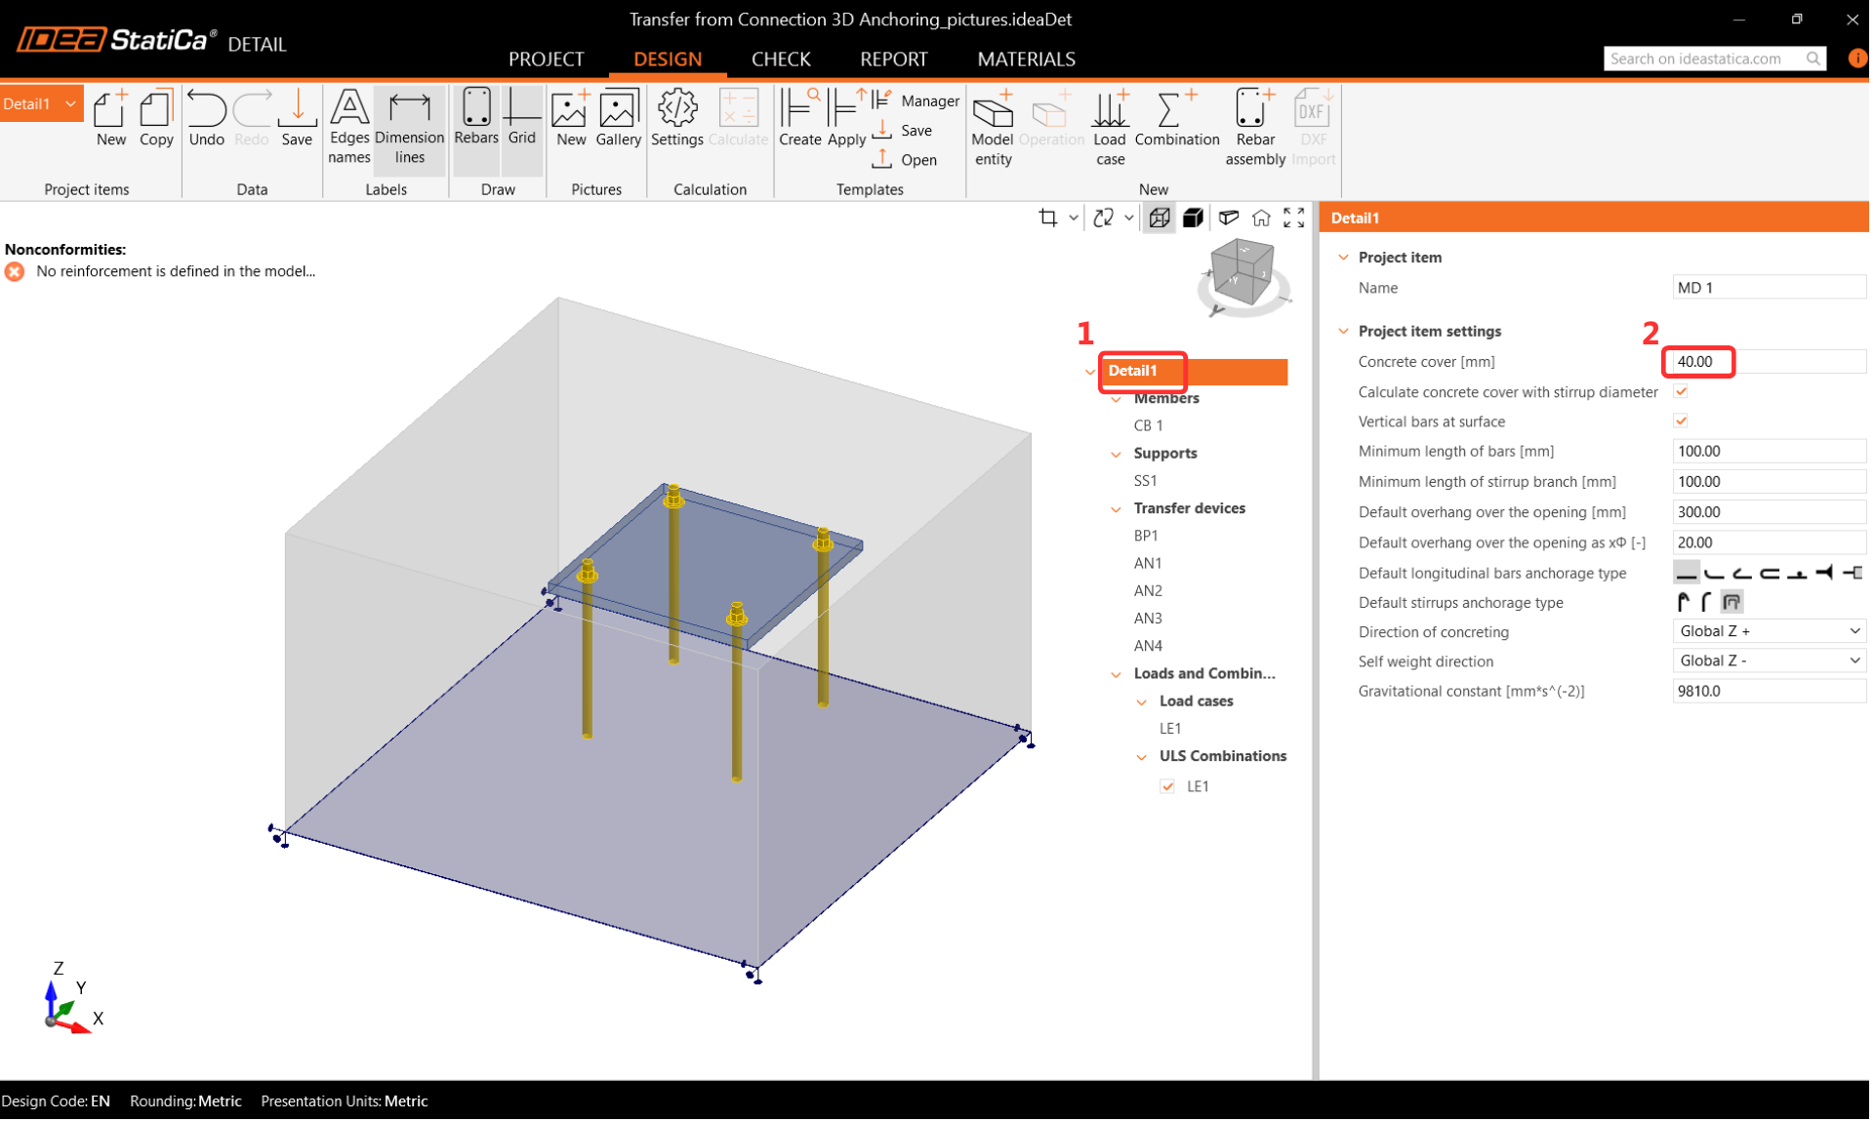This screenshot has height=1122, width=1874.
Task: Uncheck Vertical bars at surface
Action: pyautogui.click(x=1681, y=421)
